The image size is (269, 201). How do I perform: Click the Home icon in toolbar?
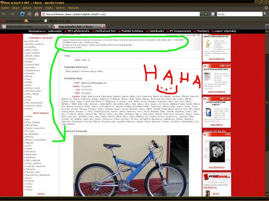pos(37,14)
